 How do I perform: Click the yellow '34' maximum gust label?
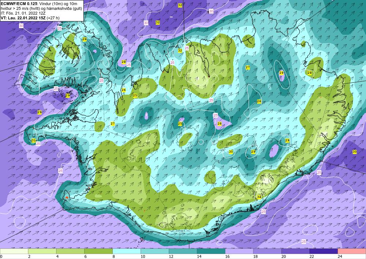coord(259,197)
